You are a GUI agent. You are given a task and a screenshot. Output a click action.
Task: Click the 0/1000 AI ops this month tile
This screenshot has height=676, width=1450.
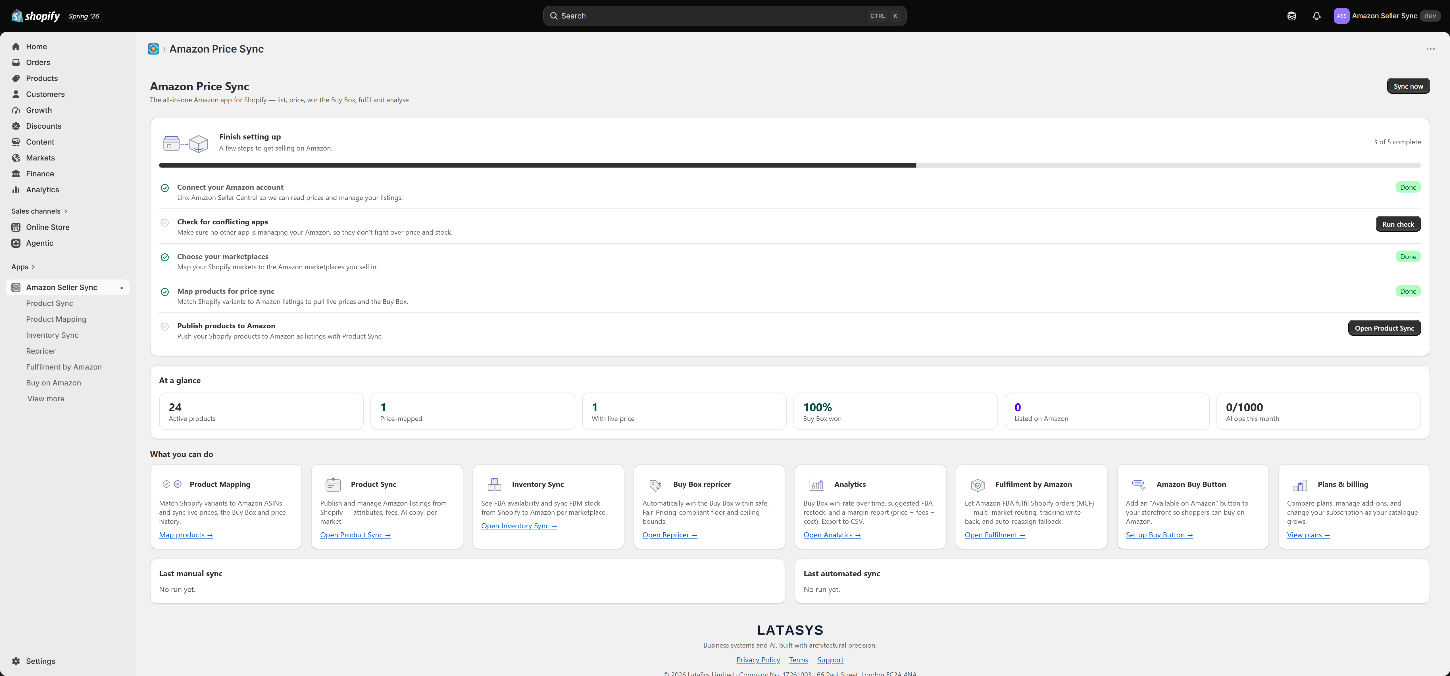pos(1318,412)
